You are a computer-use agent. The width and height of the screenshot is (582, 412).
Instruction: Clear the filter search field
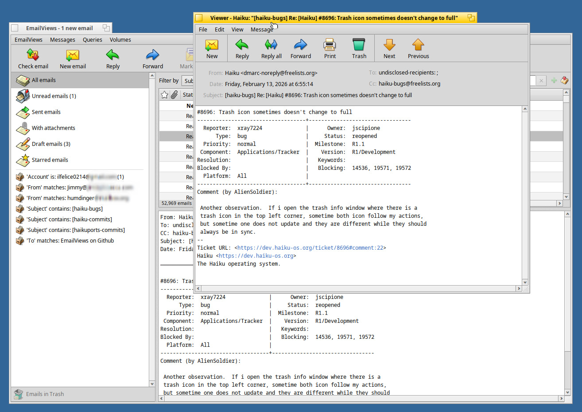click(x=541, y=81)
